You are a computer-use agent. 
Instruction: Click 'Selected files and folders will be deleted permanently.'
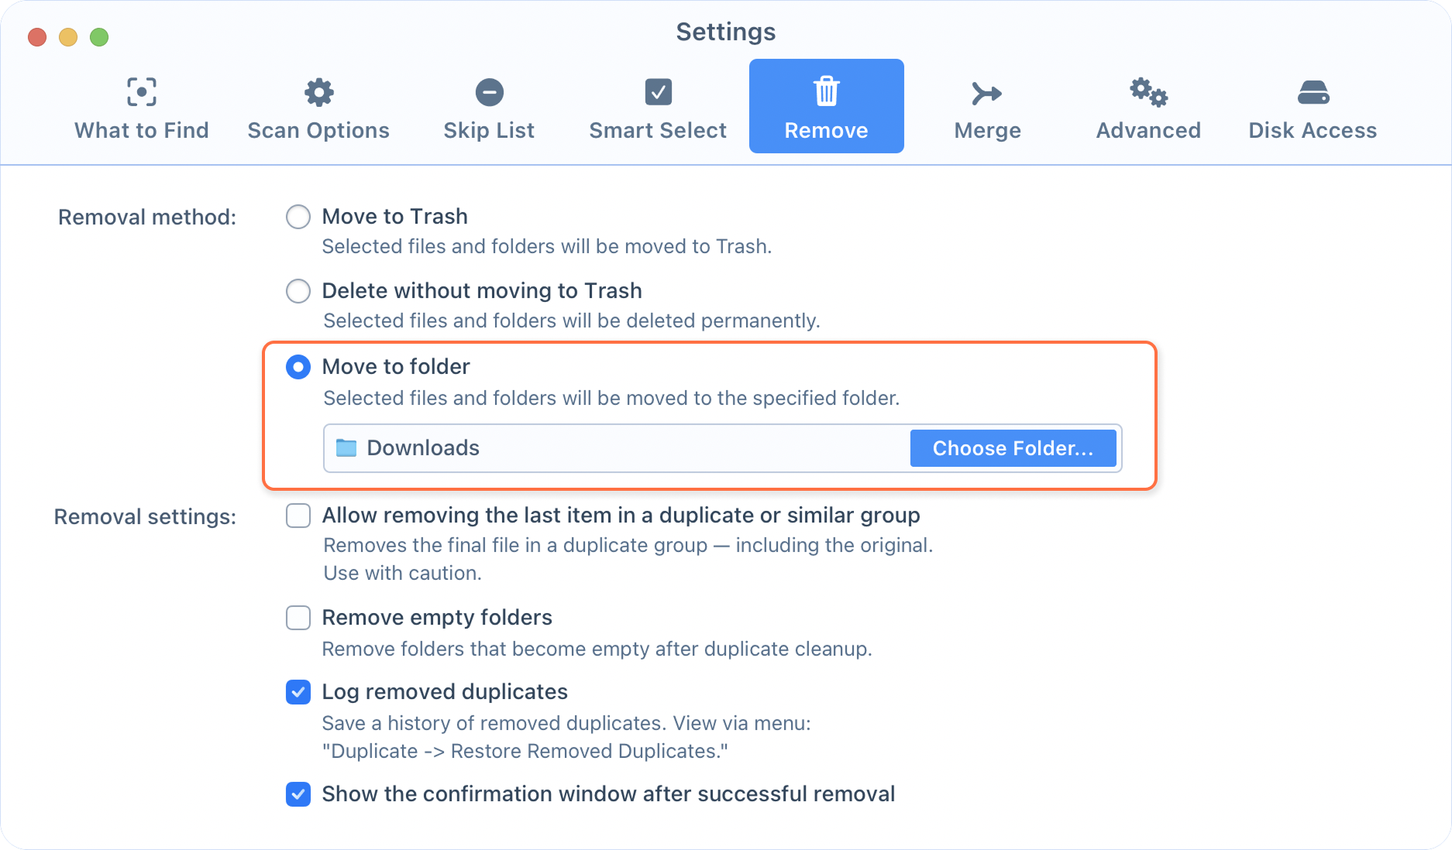571,320
